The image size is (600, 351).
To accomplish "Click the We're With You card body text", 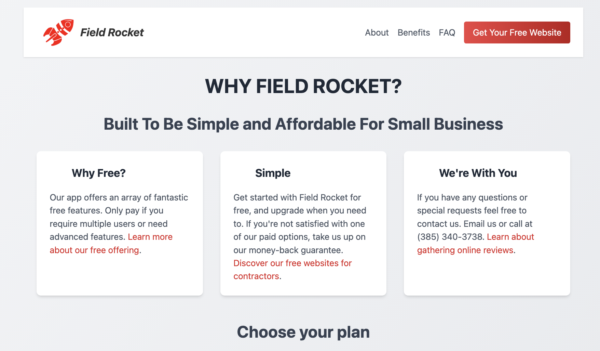I will click(473, 210).
